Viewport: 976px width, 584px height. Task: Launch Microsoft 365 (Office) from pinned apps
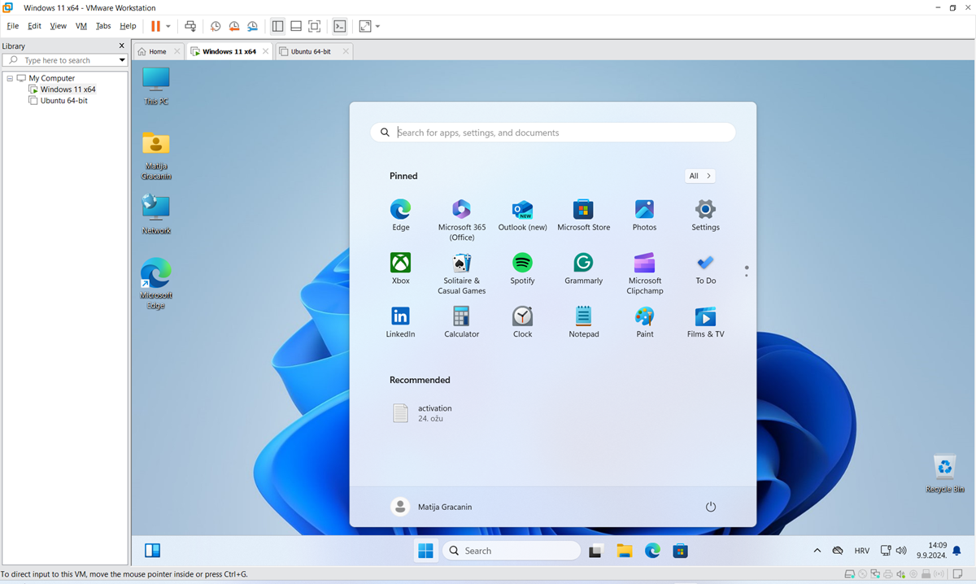coord(461,220)
